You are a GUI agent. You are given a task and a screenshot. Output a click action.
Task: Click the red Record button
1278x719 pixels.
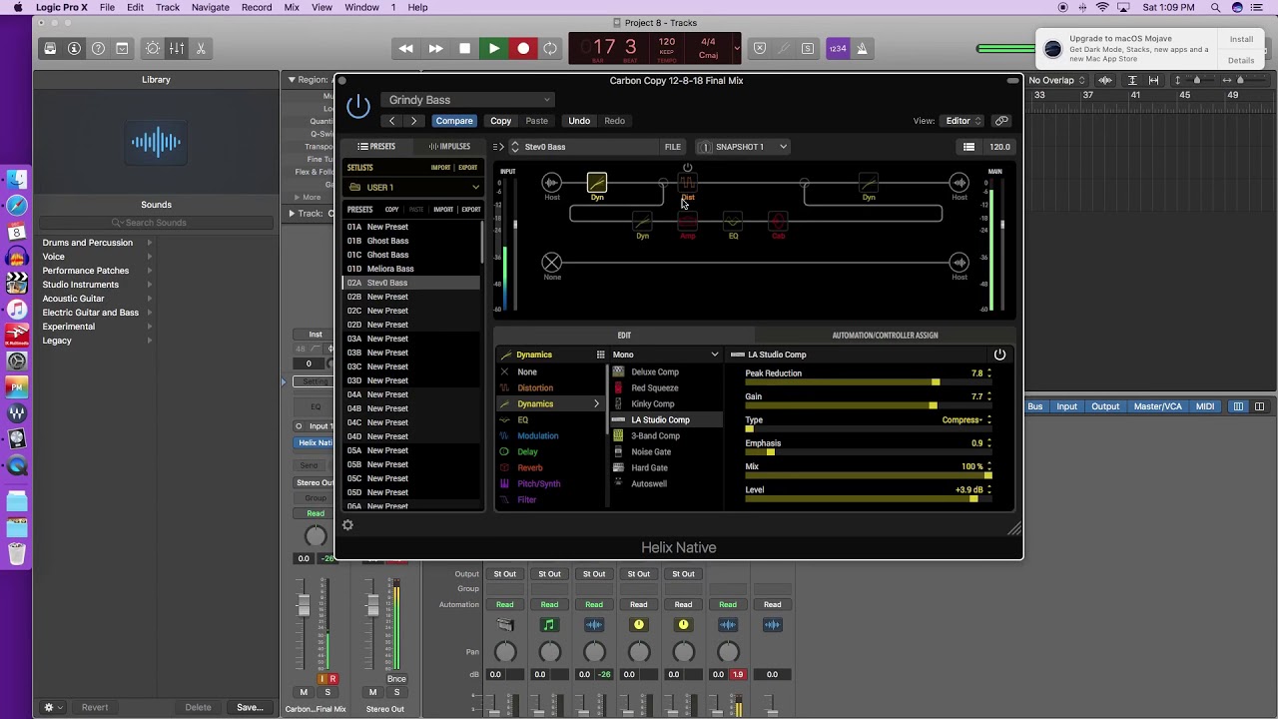tap(522, 48)
